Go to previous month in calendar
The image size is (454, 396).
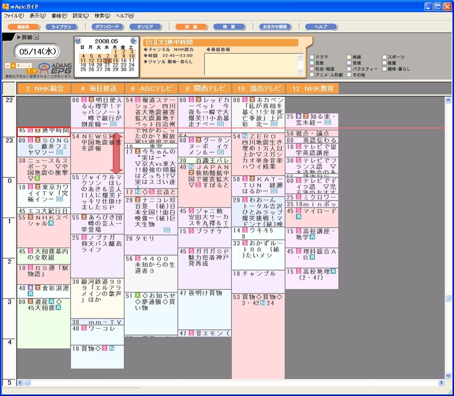78,41
